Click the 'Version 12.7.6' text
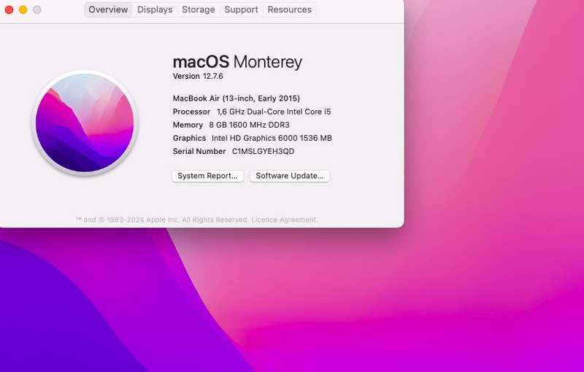The width and height of the screenshot is (584, 372). pyautogui.click(x=198, y=77)
